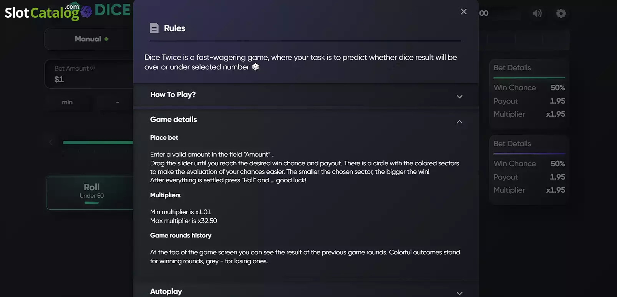Click the Roll Under 50 button

coord(90,192)
